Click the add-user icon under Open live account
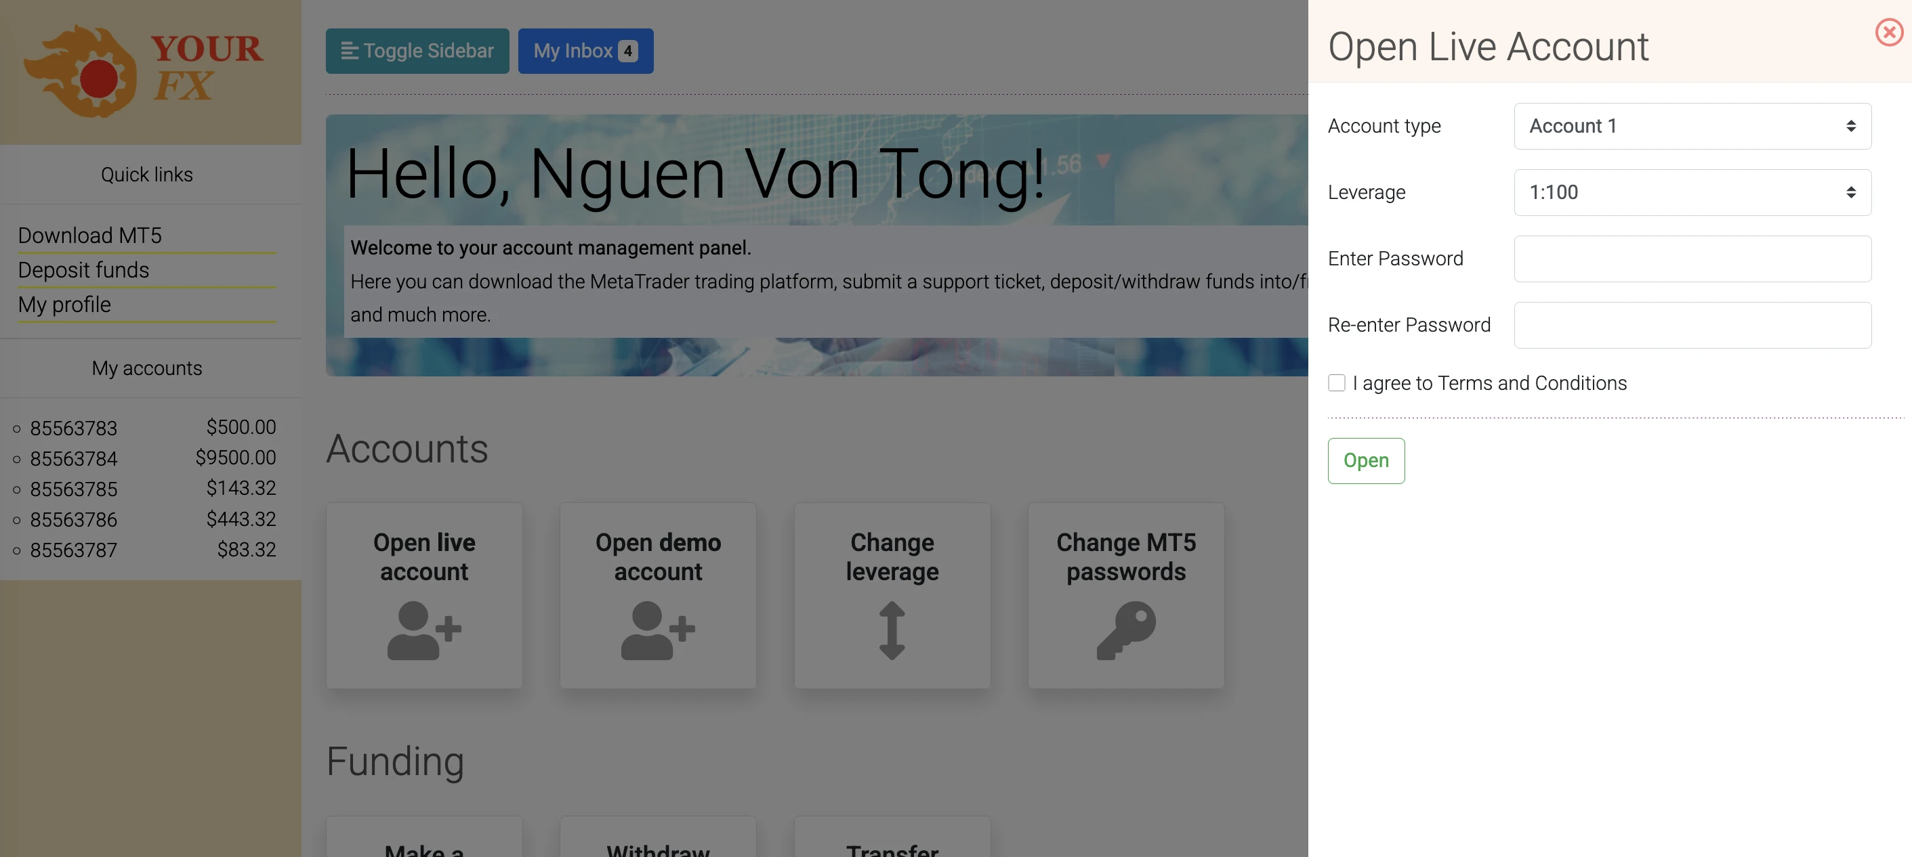 (424, 630)
